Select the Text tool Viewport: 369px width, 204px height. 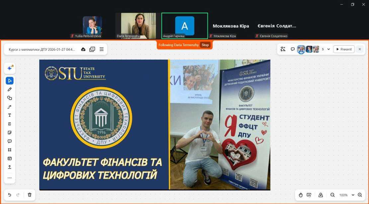(x=9, y=115)
